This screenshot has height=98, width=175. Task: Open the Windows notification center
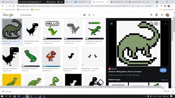[171, 96]
